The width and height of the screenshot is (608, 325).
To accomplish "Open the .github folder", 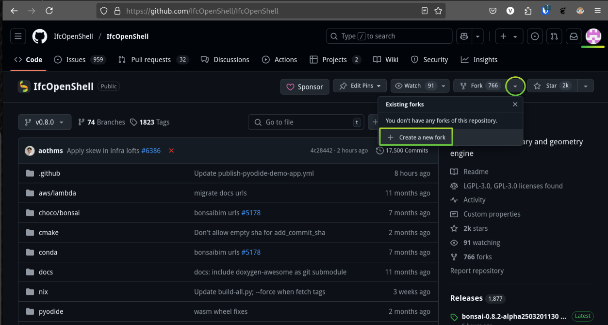I will pyautogui.click(x=49, y=173).
